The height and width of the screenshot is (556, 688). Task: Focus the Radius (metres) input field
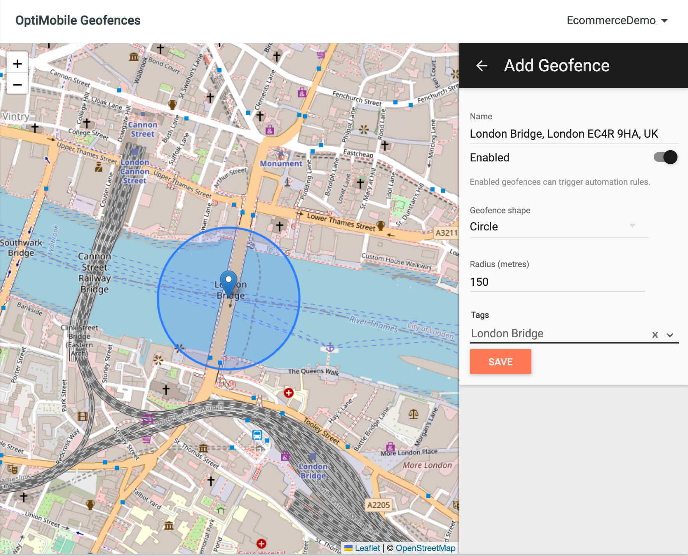tap(557, 282)
